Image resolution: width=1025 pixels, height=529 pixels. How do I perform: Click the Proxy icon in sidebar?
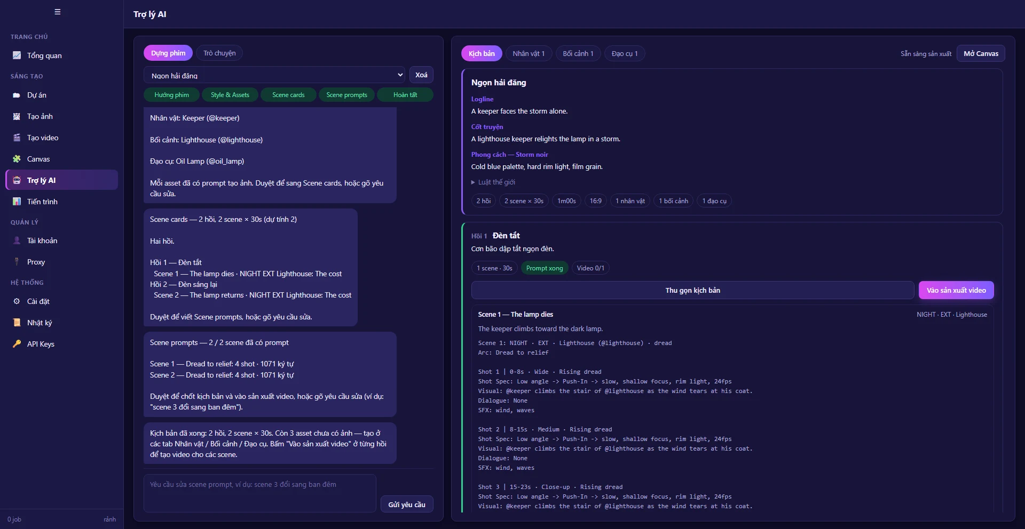(x=17, y=262)
